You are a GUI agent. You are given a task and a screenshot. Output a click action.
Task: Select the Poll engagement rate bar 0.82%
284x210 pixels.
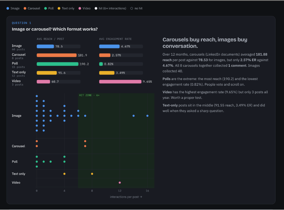[x=101, y=64]
